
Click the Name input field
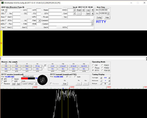click(55, 10)
